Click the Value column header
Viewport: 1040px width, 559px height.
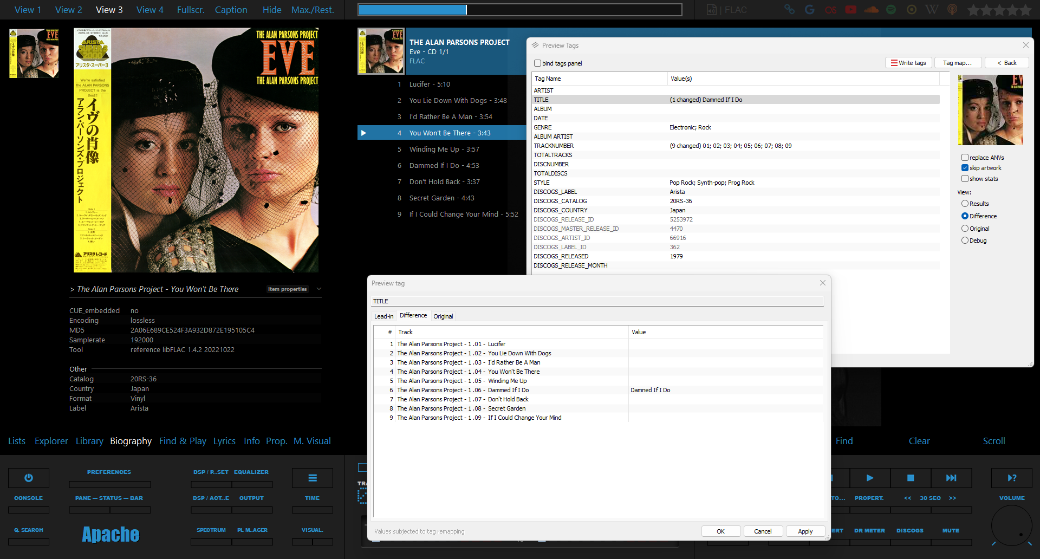725,332
